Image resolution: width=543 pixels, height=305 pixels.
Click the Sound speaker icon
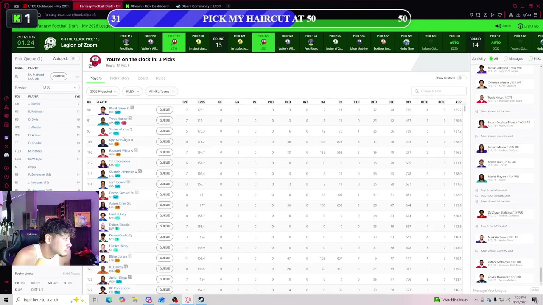click(498, 26)
